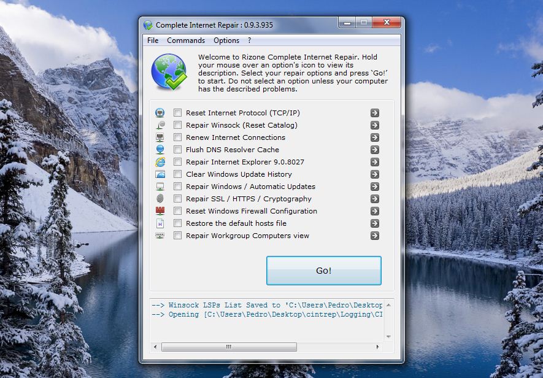The image size is (543, 378).
Task: Enable Repair Winsock (Reset Catalog) checkbox
Action: tap(178, 125)
